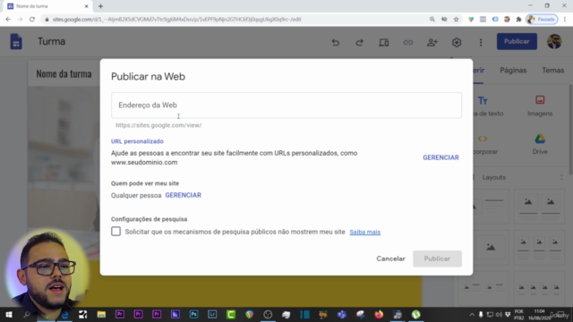Screen dimensions: 573x322
Task: Reload the browser page
Action: [32, 20]
